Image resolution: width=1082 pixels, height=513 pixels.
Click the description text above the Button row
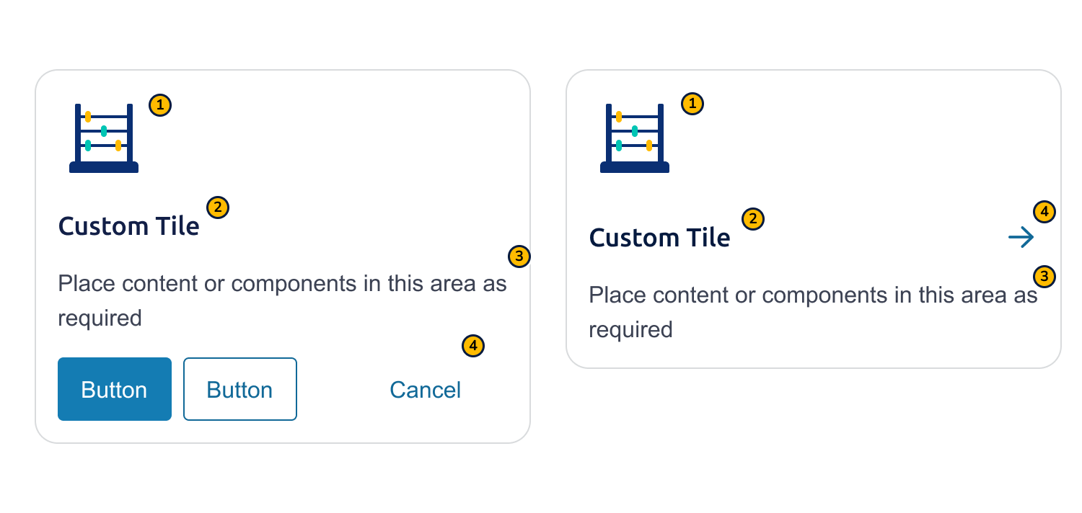(x=282, y=300)
